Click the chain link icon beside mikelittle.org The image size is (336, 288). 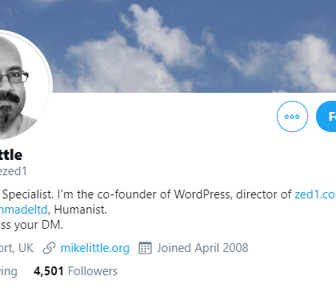click(x=50, y=248)
